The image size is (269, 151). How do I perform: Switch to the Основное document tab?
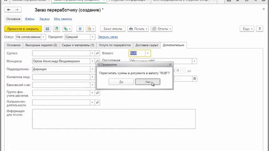click(x=13, y=45)
